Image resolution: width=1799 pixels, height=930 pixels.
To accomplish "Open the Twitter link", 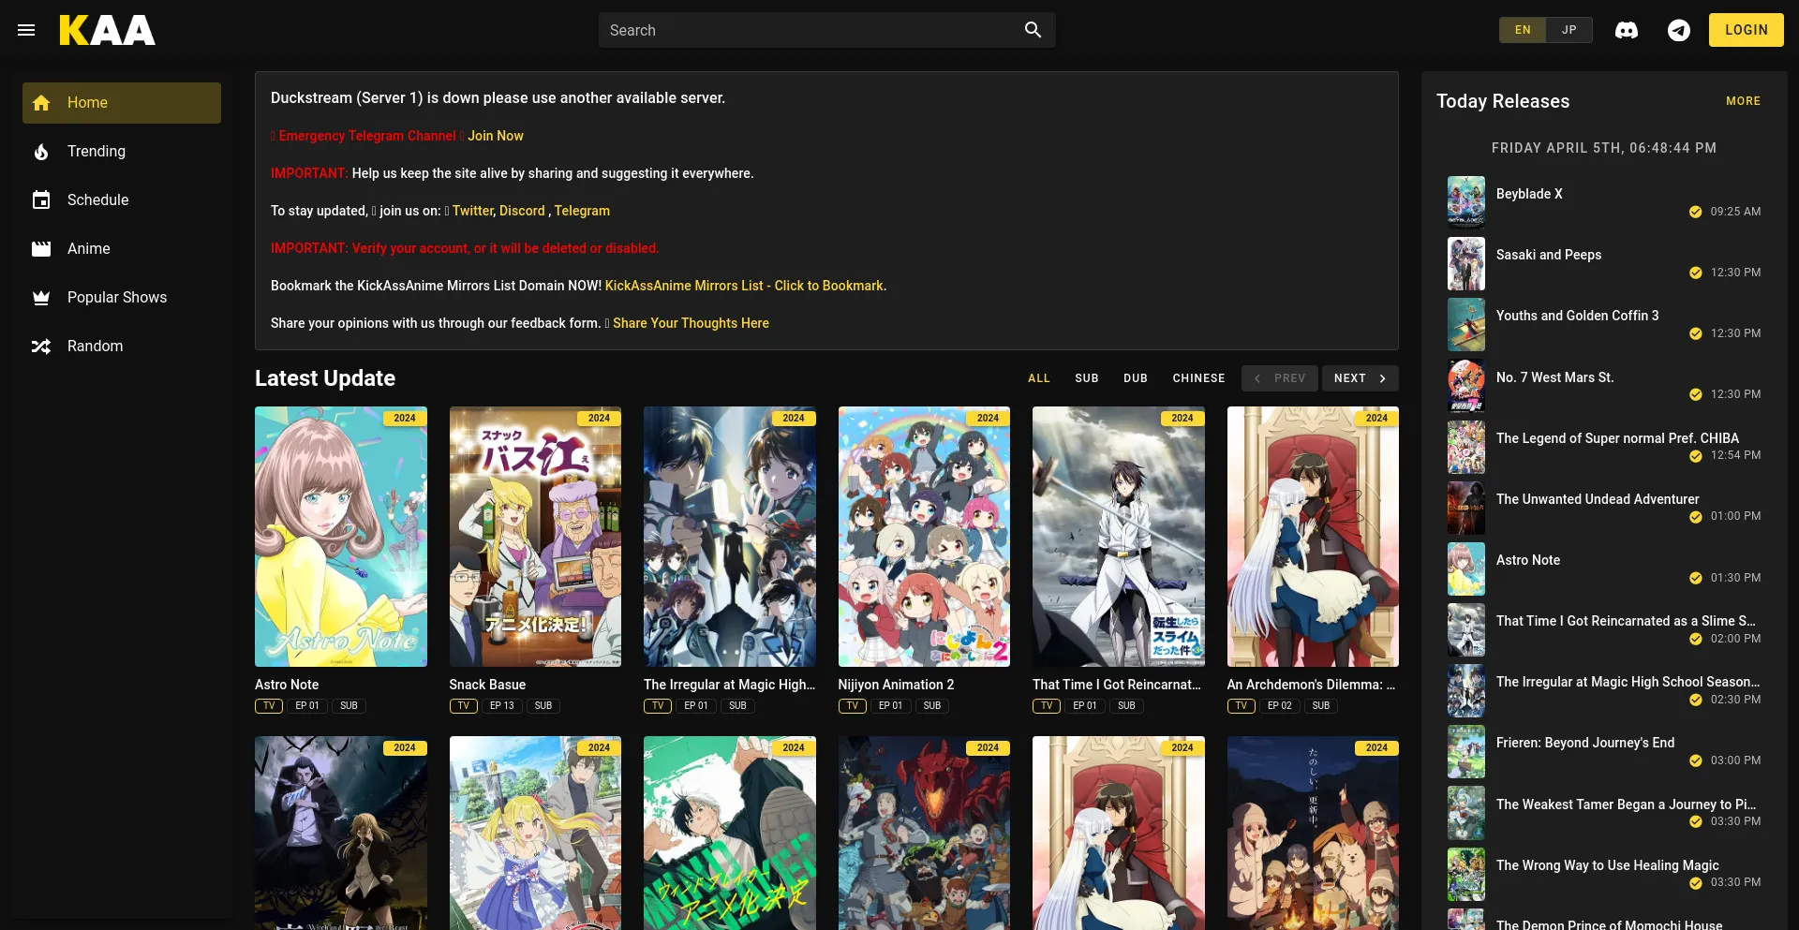I will tap(473, 211).
